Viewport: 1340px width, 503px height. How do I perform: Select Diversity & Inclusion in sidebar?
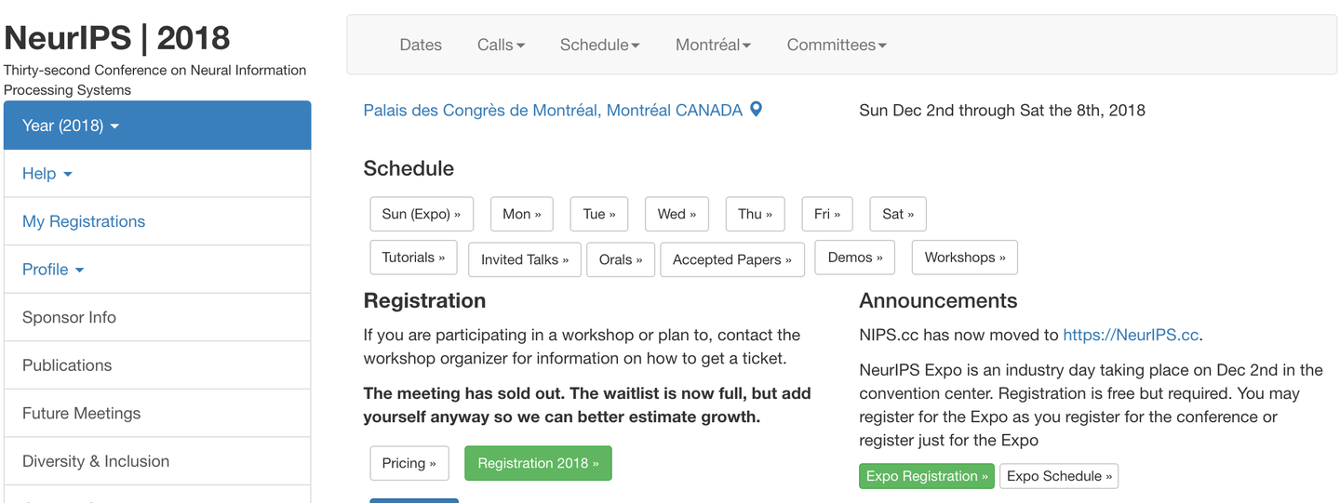[96, 461]
